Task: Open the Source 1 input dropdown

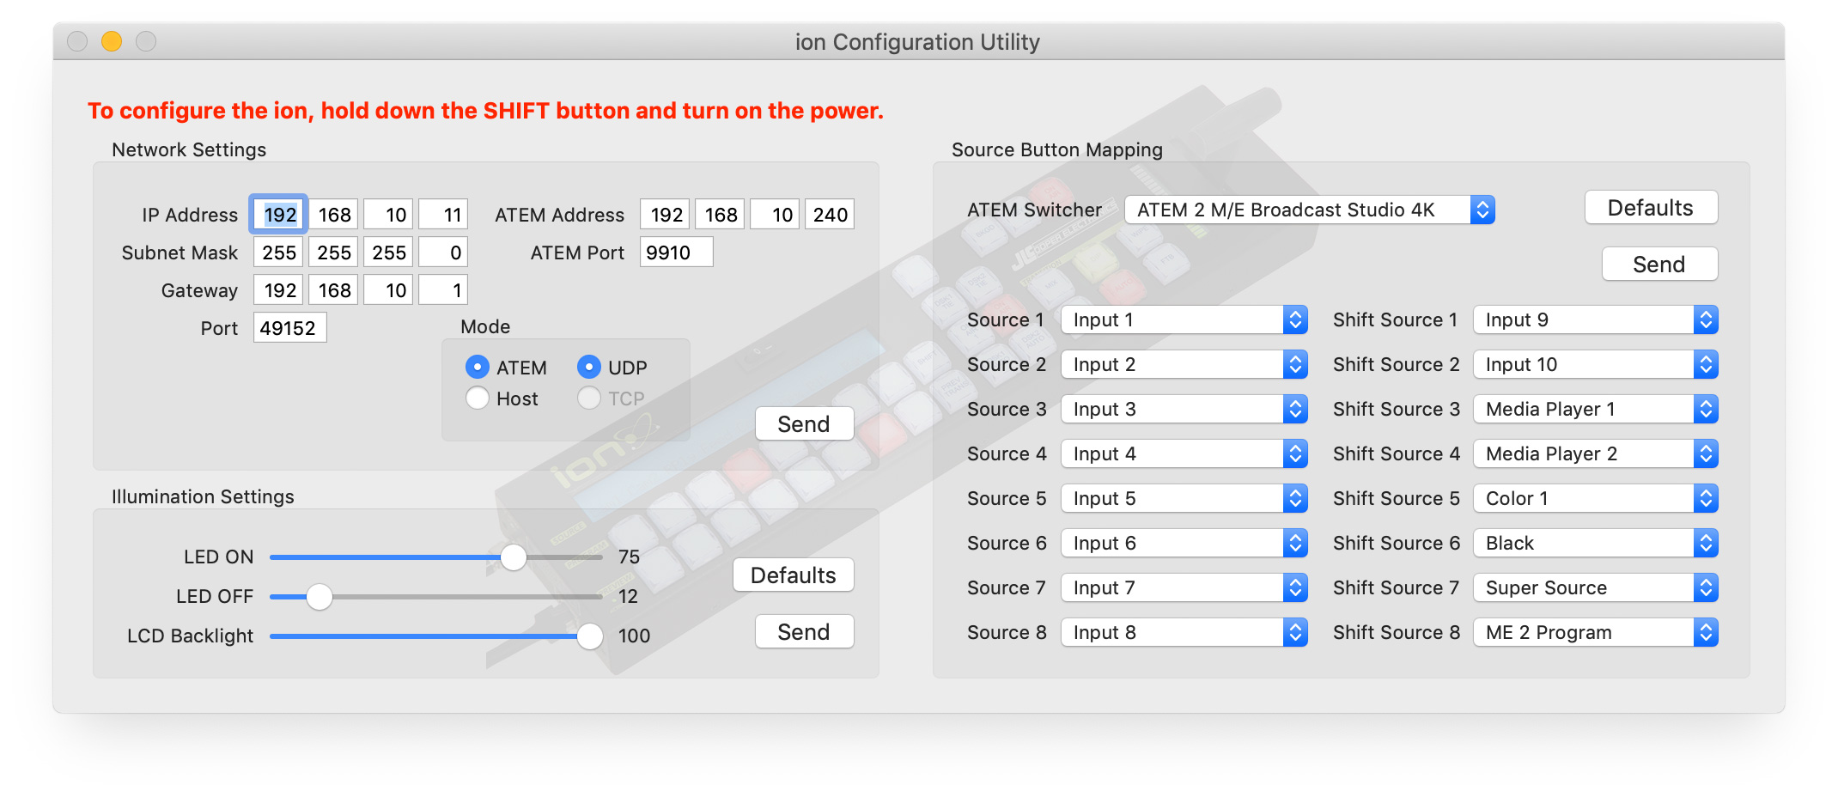Action: (1184, 319)
